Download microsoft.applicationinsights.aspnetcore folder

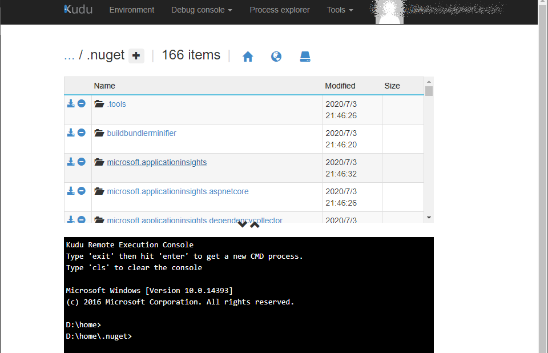point(71,191)
